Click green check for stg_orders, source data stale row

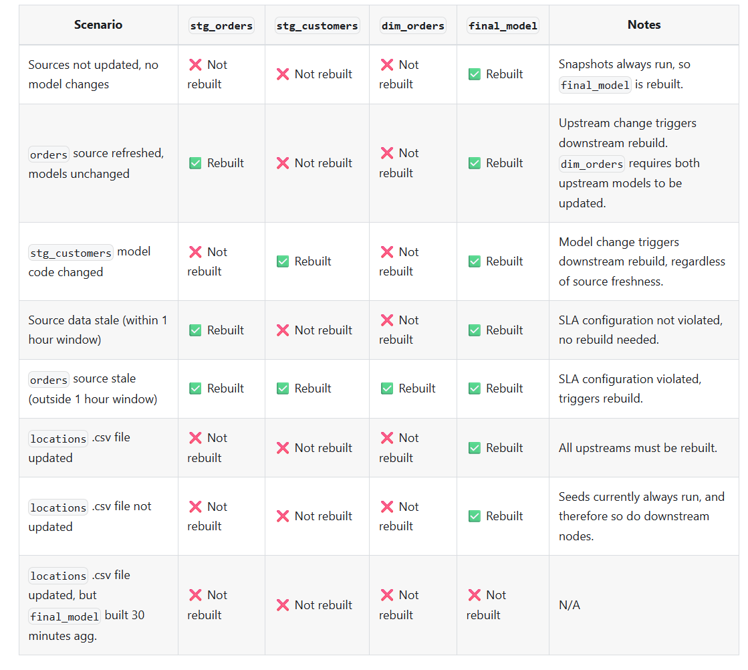[195, 330]
